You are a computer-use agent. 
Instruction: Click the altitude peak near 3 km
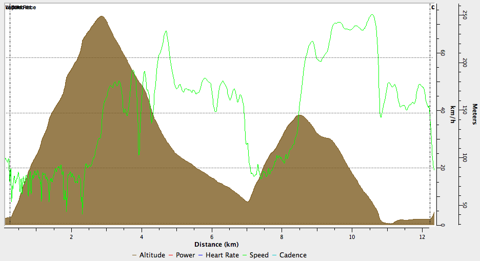pos(102,16)
